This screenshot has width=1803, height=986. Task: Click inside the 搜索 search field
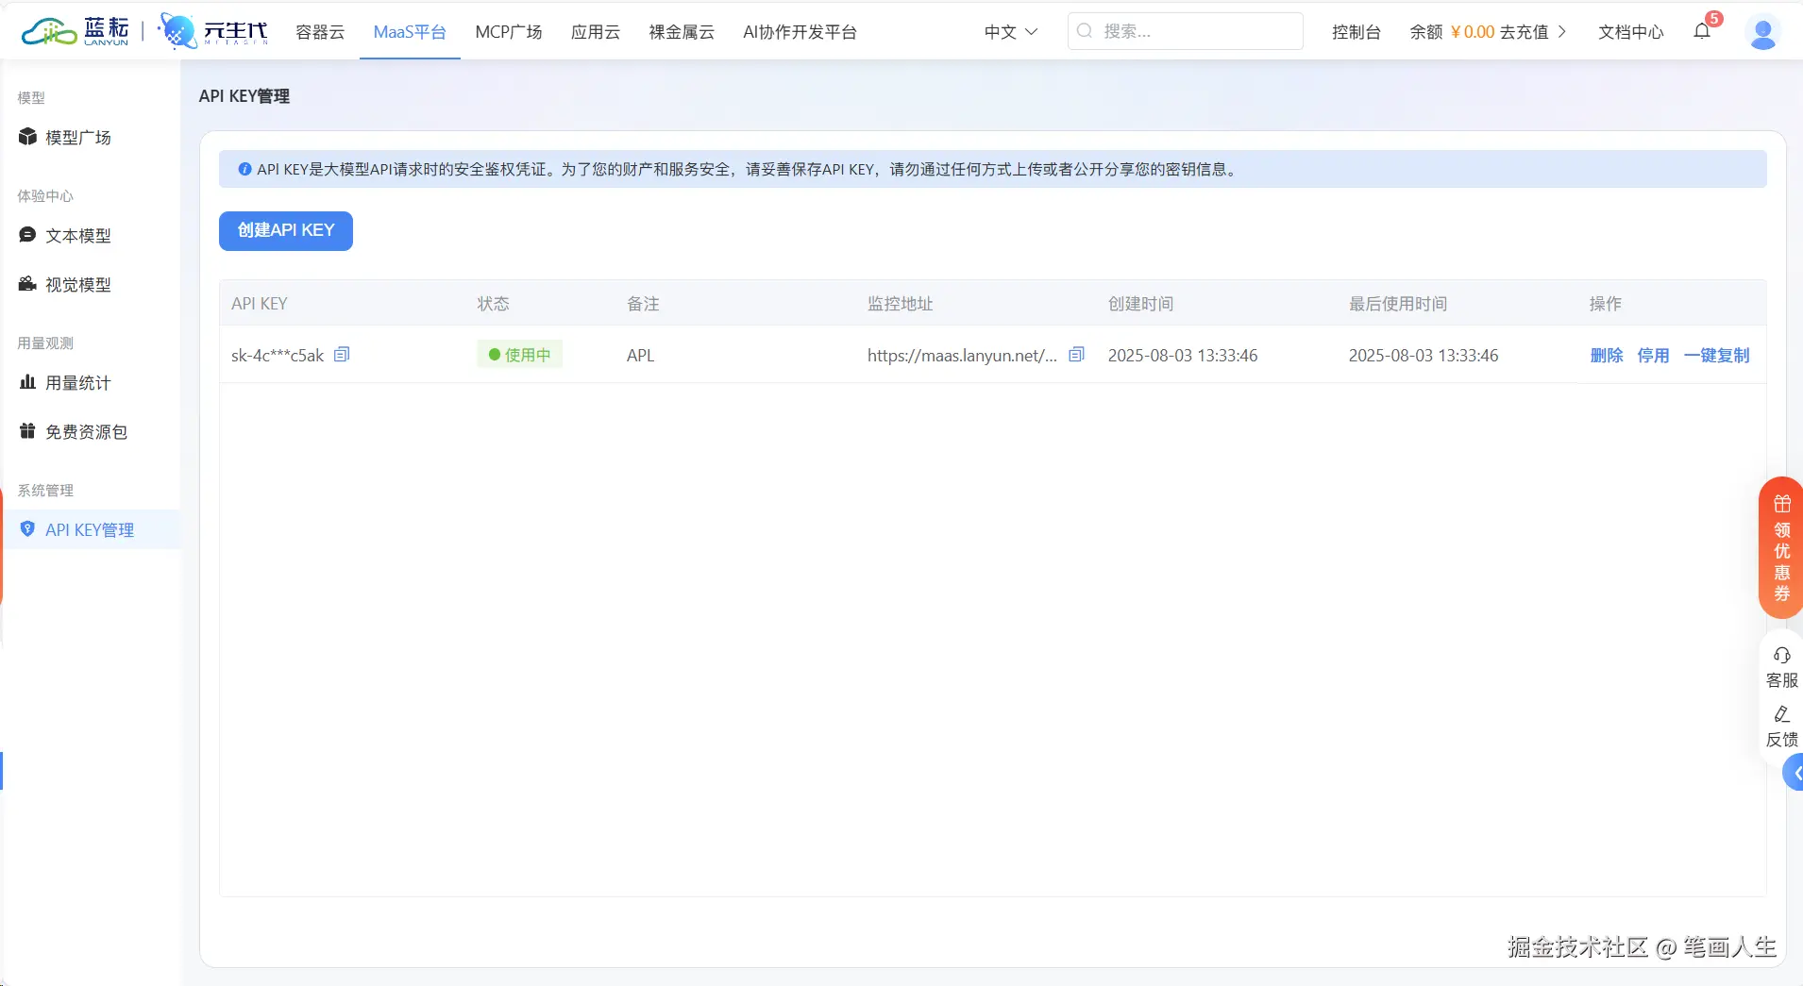coord(1185,31)
